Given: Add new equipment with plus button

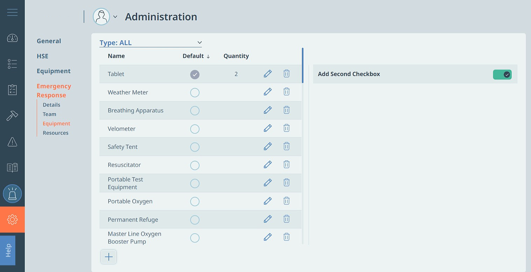Looking at the screenshot, I should click(x=109, y=257).
